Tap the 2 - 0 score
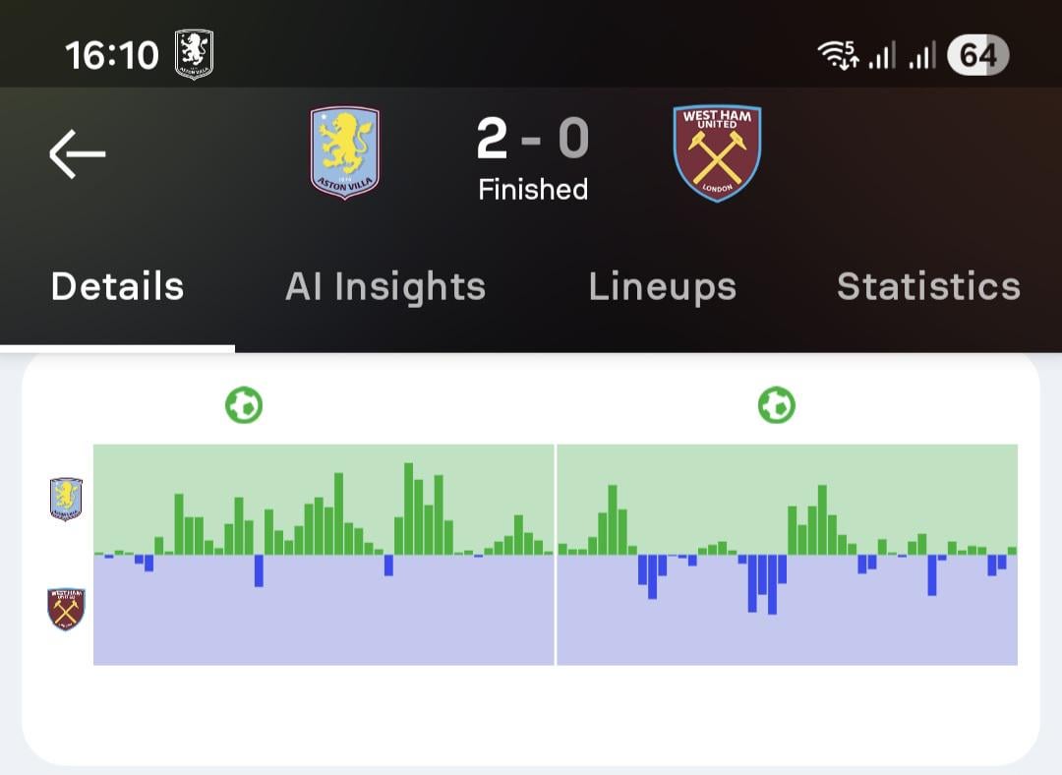1062x775 pixels. (x=532, y=139)
